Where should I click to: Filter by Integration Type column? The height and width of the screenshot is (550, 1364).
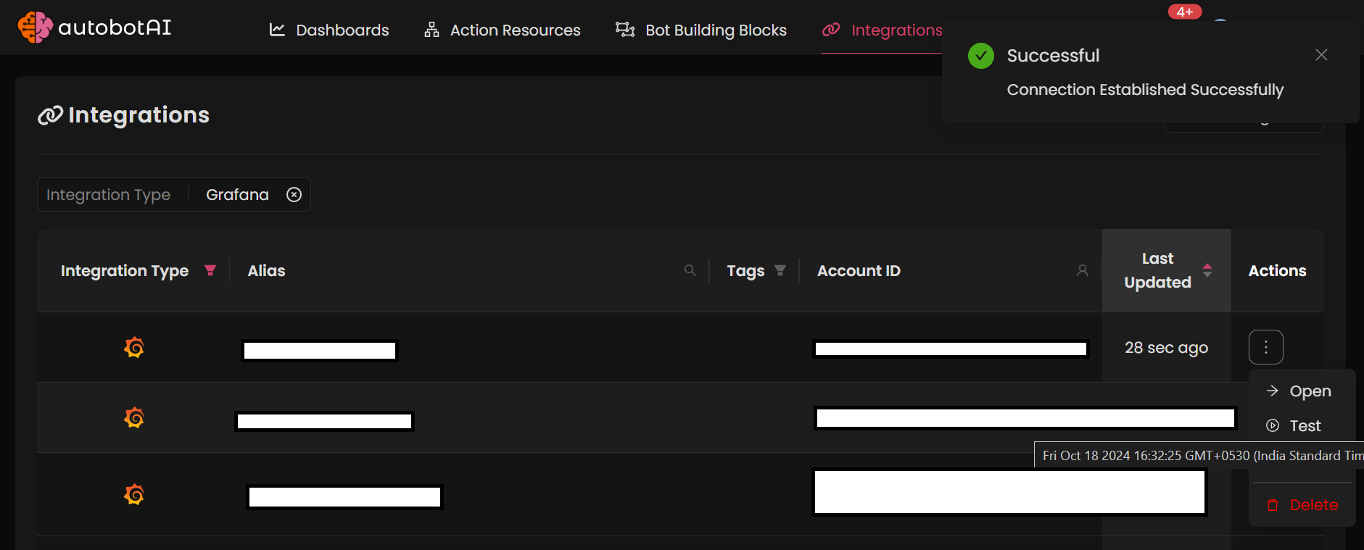(210, 270)
